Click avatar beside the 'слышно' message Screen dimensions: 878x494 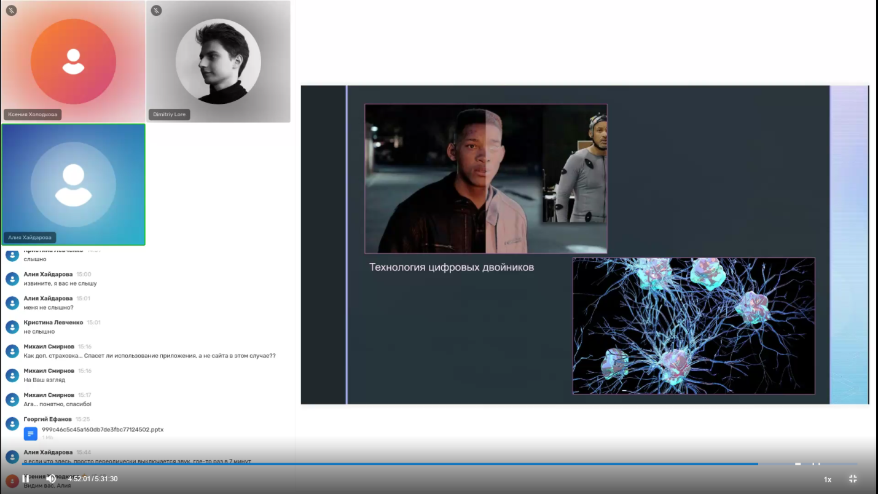coord(12,255)
